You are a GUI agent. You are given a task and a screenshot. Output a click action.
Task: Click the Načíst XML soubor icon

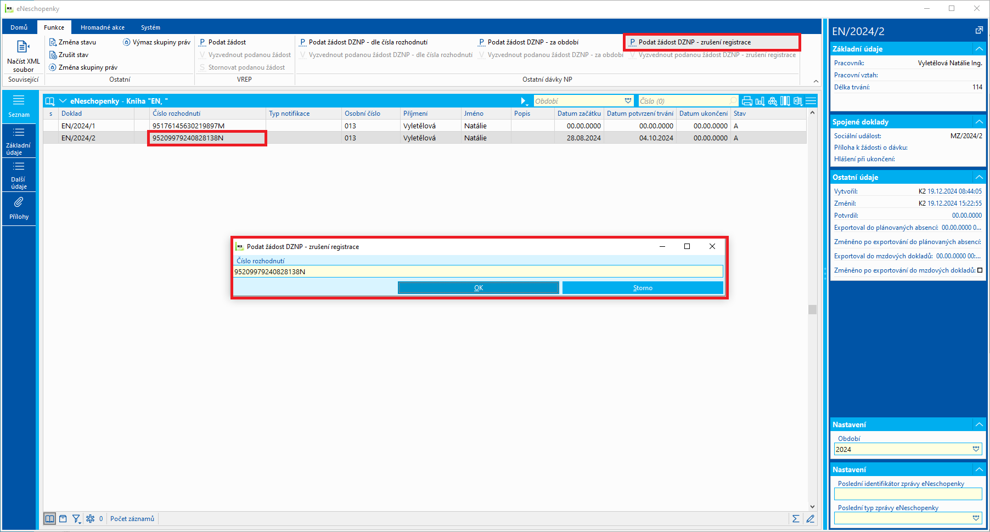pos(22,47)
